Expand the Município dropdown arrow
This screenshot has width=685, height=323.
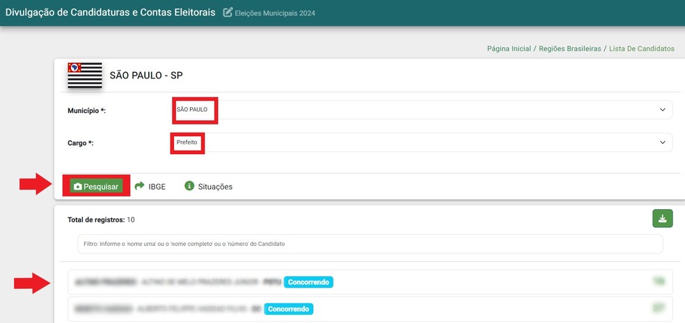pos(663,110)
